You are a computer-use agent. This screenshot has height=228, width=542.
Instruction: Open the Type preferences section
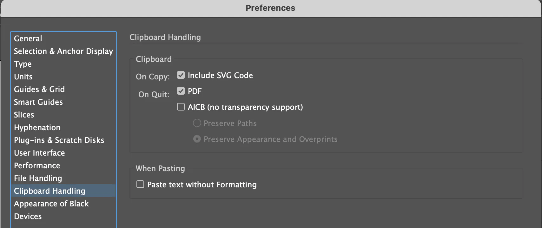[23, 64]
